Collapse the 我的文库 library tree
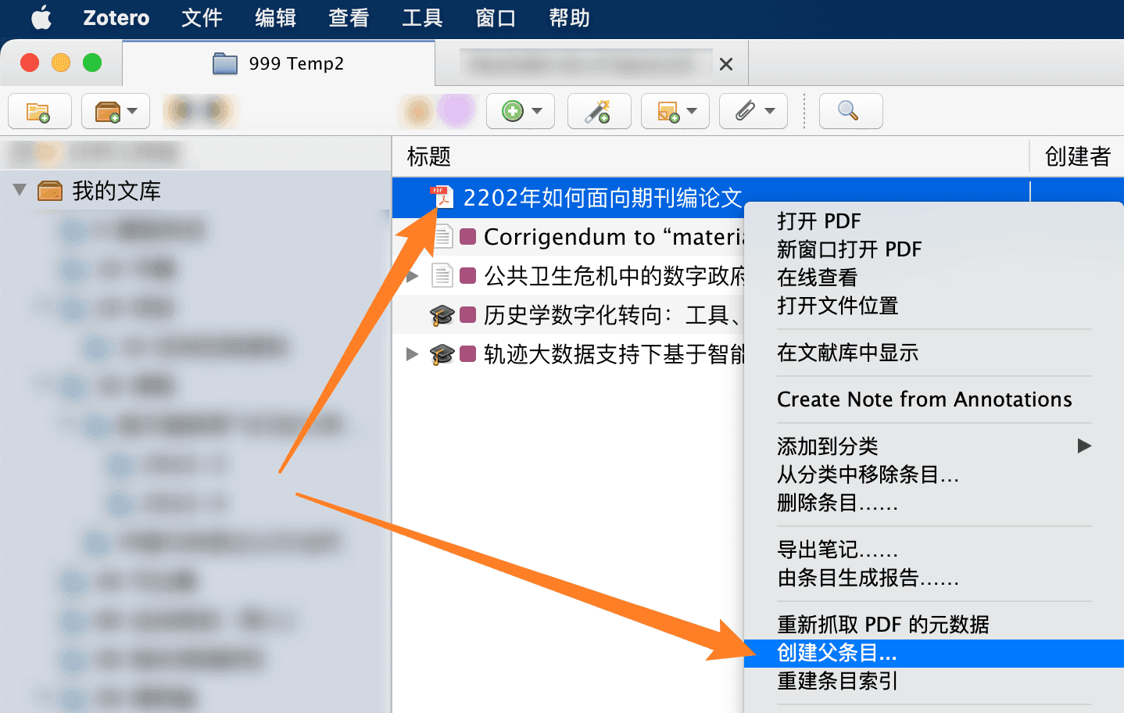The width and height of the screenshot is (1124, 713). 20,190
